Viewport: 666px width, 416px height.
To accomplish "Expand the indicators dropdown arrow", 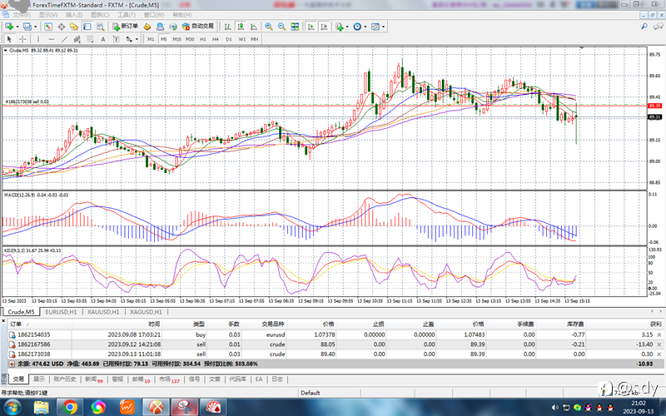I will [x=347, y=27].
